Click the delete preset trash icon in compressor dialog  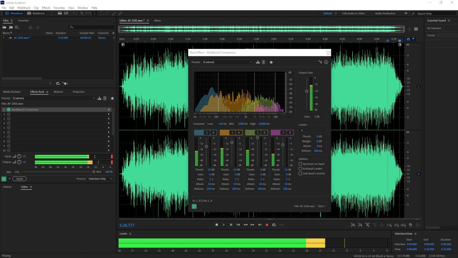[263, 62]
